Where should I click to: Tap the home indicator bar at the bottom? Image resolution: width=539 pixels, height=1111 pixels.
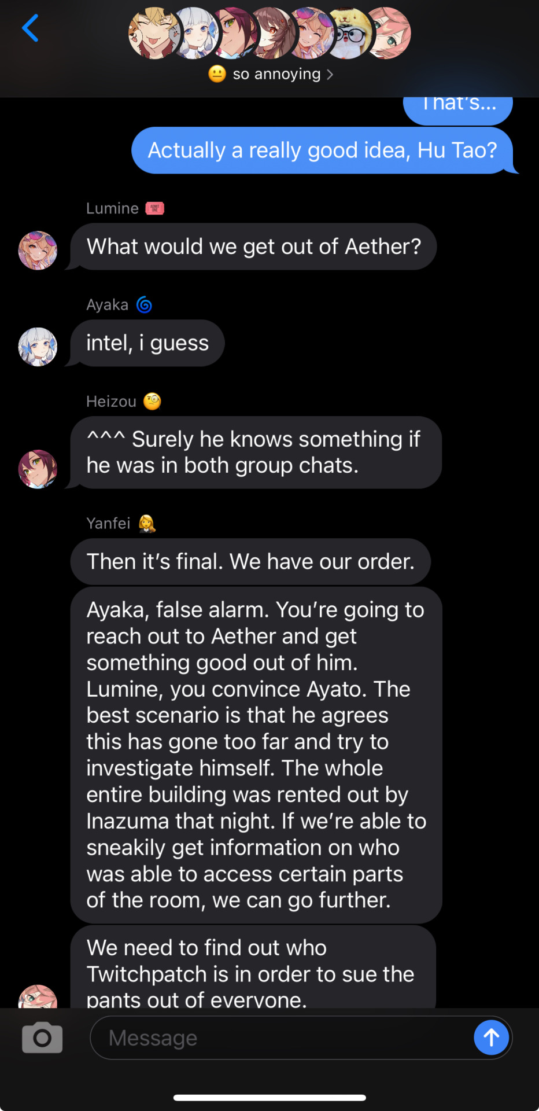269,1098
